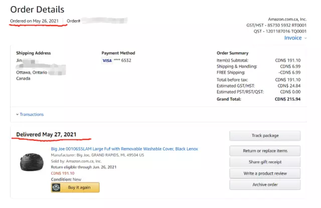
Task: Click the card number ending 6532
Action: (x=123, y=60)
